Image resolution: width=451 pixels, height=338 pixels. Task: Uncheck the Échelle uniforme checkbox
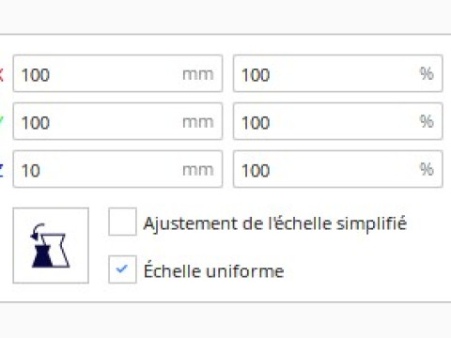tap(122, 269)
